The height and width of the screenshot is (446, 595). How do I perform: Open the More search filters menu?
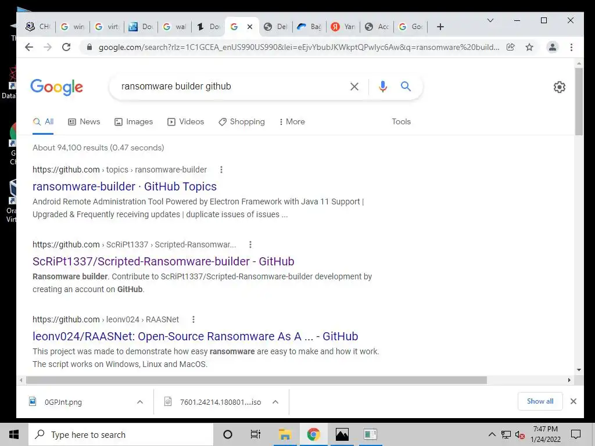(292, 122)
